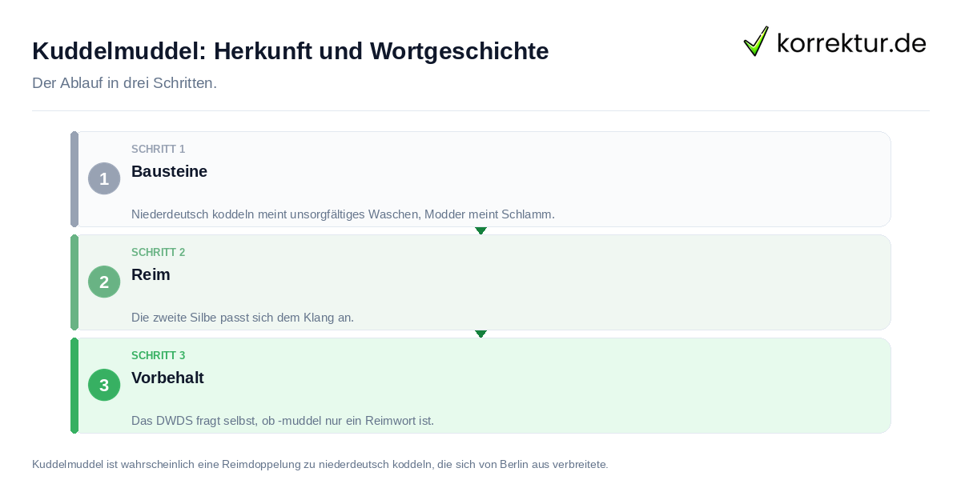Open the Bausteine step heading
Screen dimensions: 961x504
169,171
